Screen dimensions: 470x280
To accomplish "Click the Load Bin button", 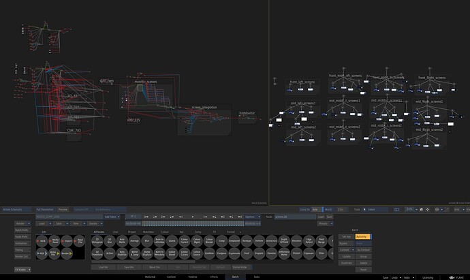I will click(x=104, y=267).
